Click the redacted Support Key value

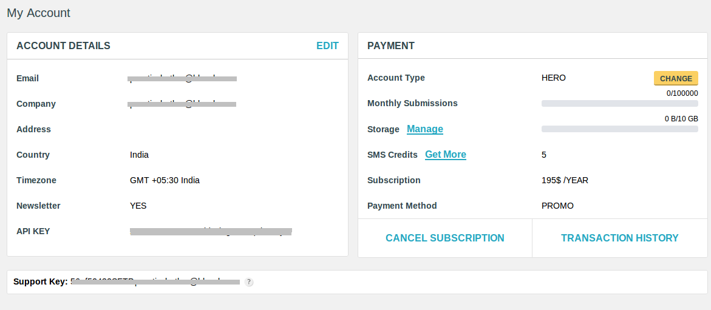pyautogui.click(x=155, y=281)
